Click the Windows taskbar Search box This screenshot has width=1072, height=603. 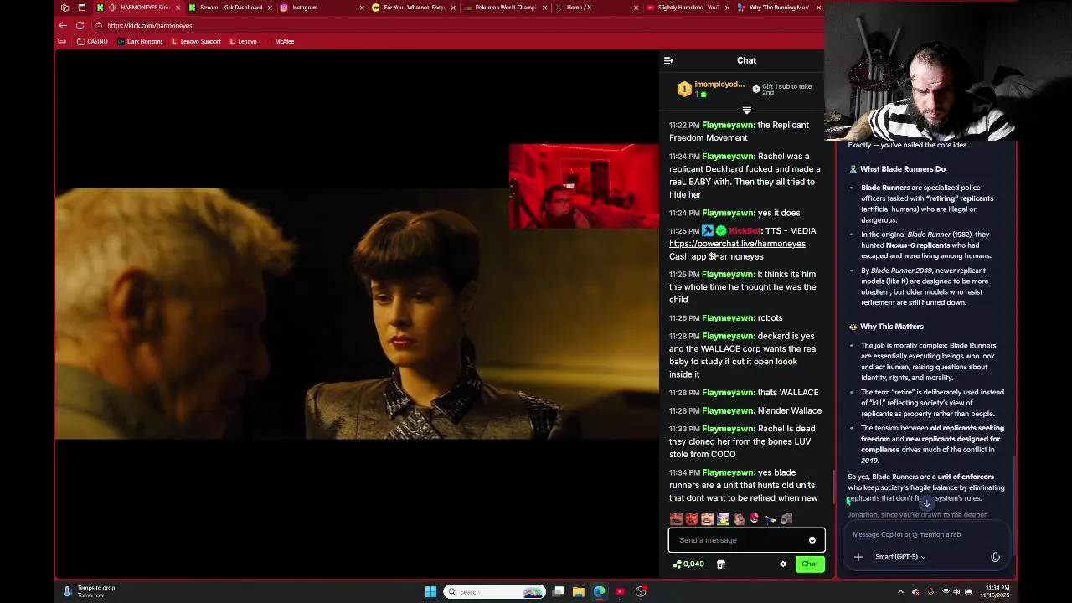(494, 592)
